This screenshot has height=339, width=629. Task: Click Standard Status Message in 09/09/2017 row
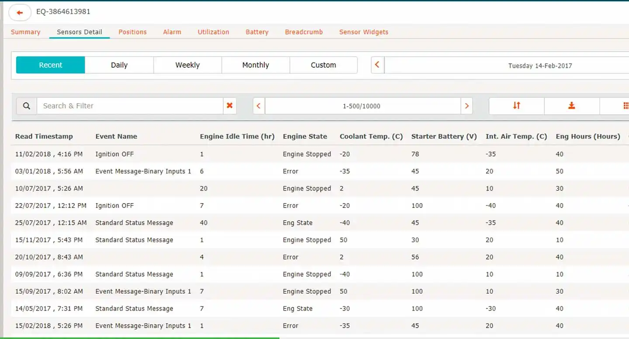pos(134,274)
